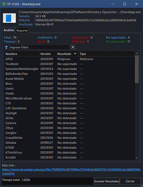Image resolution: width=143 pixels, height=187 pixels.
Task: Click the Analizado Viernes 06:41 text
Action: pos(36,24)
